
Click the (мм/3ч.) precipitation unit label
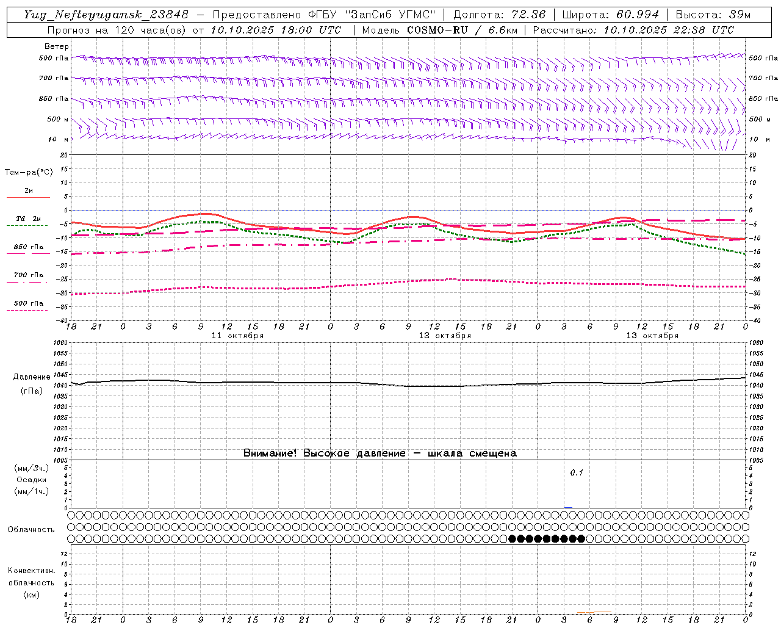pos(32,469)
